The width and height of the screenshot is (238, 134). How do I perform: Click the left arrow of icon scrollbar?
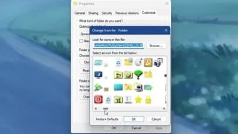(96, 109)
